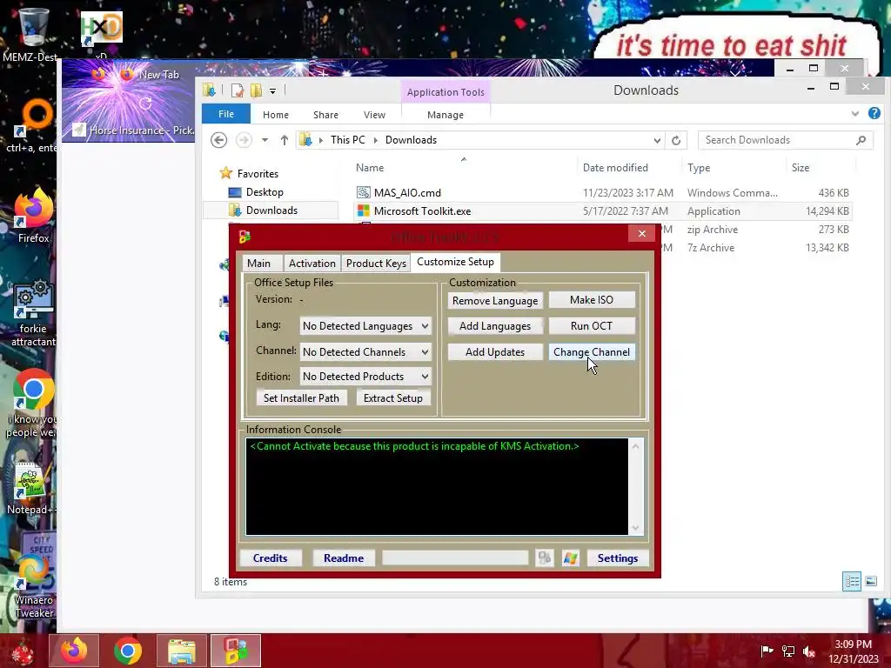Click the Change Channel button
This screenshot has width=891, height=668.
click(x=592, y=352)
